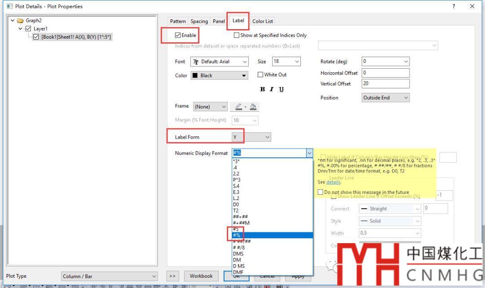
Task: Open the Frame dropdown showing (None)
Action: click(210, 107)
